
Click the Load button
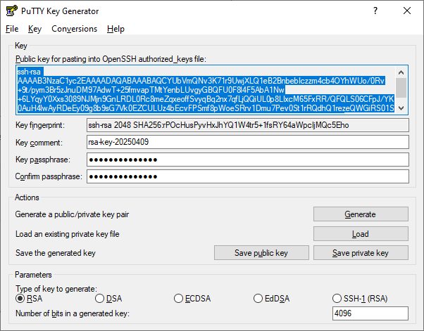tap(361, 234)
